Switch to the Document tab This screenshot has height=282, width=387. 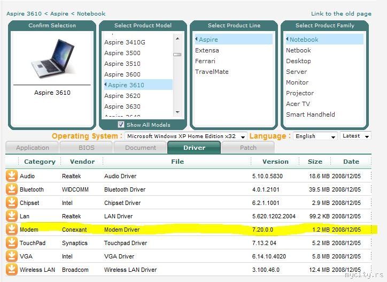point(141,148)
